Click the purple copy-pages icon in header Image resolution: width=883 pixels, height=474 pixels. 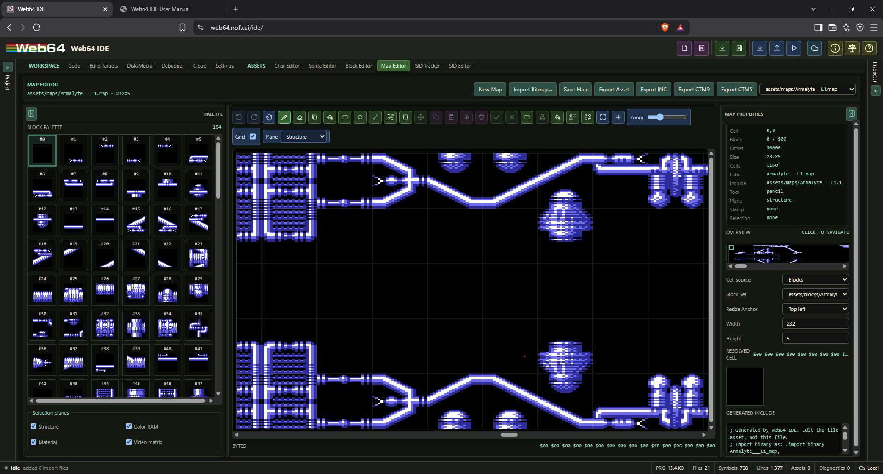tap(684, 48)
